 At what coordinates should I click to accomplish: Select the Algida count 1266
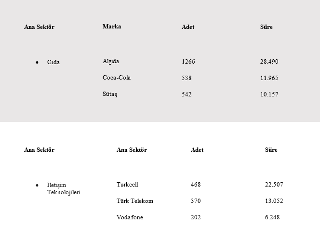[188, 62]
